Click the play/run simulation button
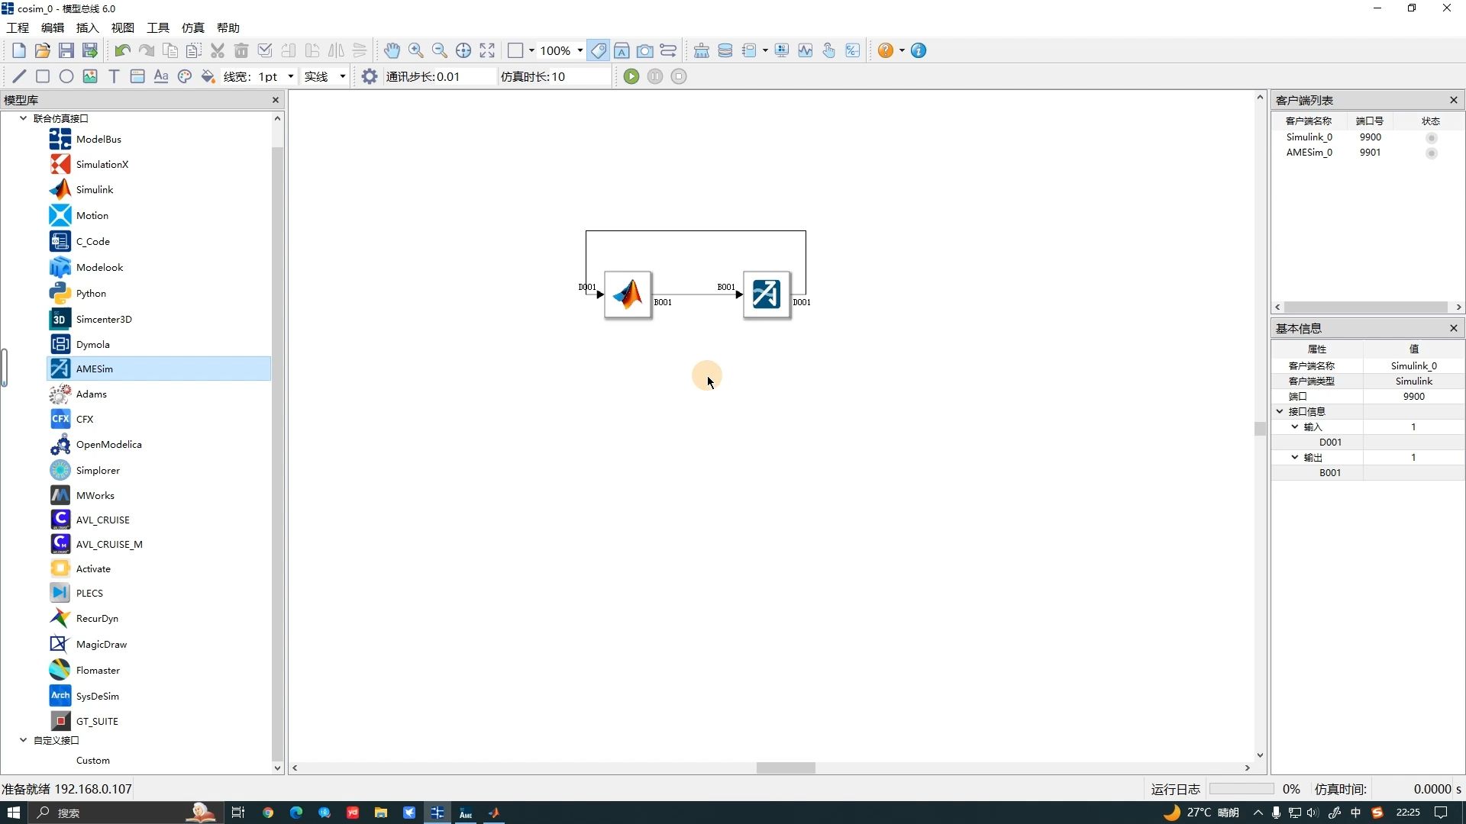The image size is (1466, 824). [631, 76]
